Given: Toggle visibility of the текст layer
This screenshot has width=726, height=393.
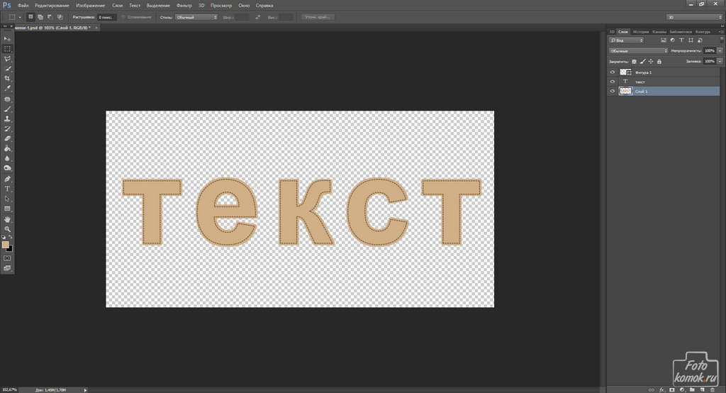Looking at the screenshot, I should click(613, 82).
